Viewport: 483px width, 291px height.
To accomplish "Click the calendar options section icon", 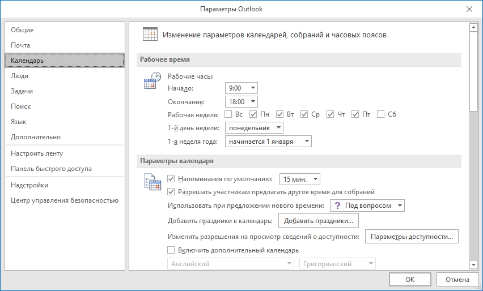I will click(x=152, y=182).
